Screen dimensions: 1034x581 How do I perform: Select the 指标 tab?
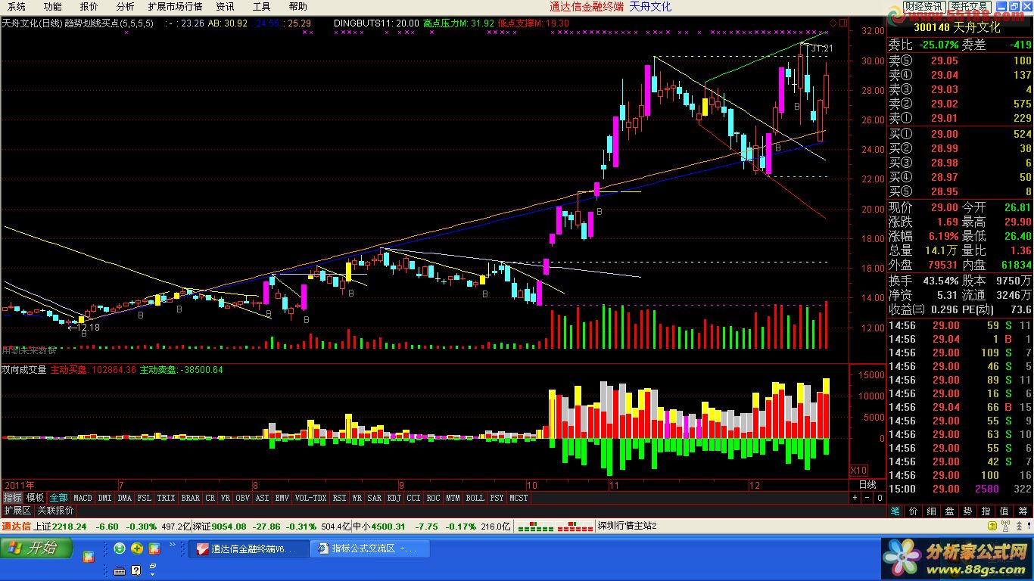pos(12,498)
